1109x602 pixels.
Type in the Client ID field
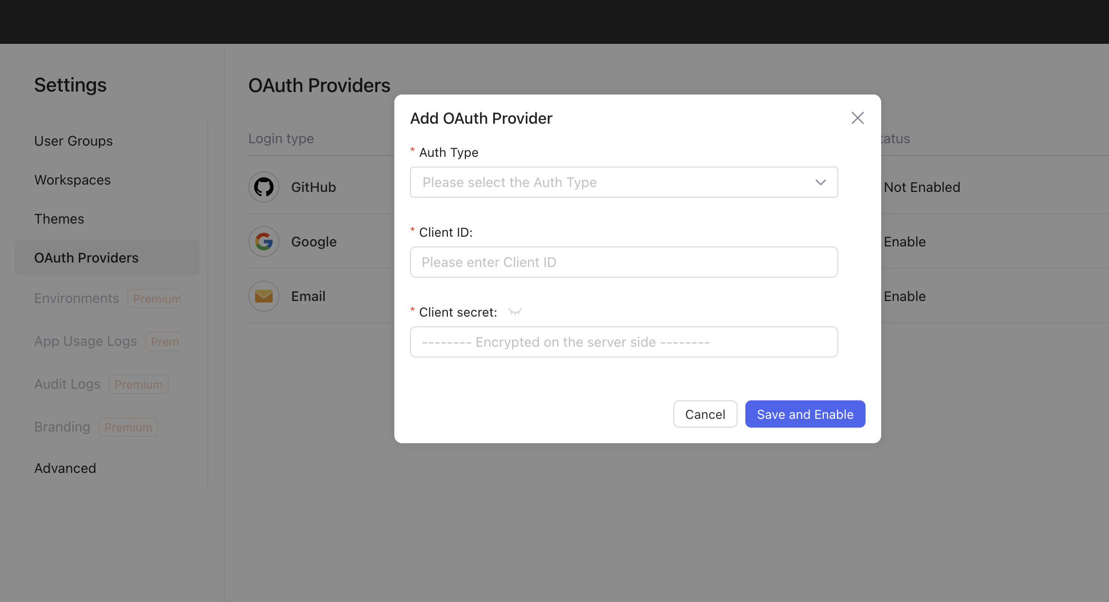tap(623, 262)
